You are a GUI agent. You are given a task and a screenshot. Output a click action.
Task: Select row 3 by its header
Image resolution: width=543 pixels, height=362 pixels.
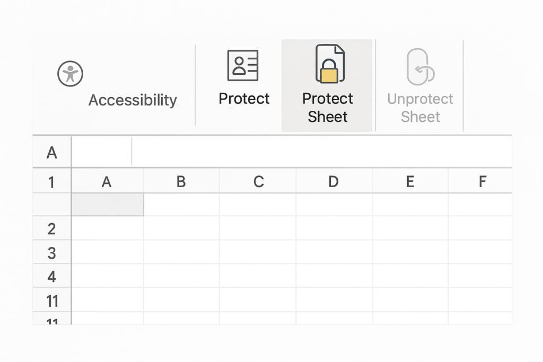(x=51, y=253)
